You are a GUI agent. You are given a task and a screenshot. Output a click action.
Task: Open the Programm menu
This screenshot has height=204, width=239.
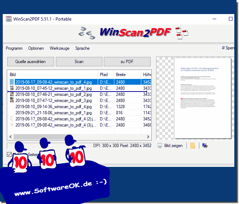point(14,48)
